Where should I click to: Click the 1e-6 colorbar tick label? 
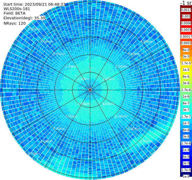click(186, 96)
